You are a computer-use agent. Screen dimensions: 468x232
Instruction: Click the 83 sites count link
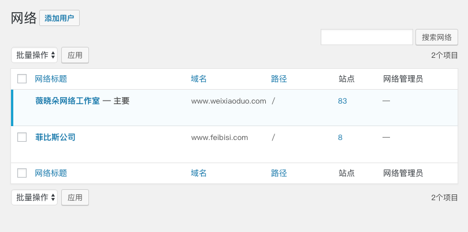click(x=342, y=101)
